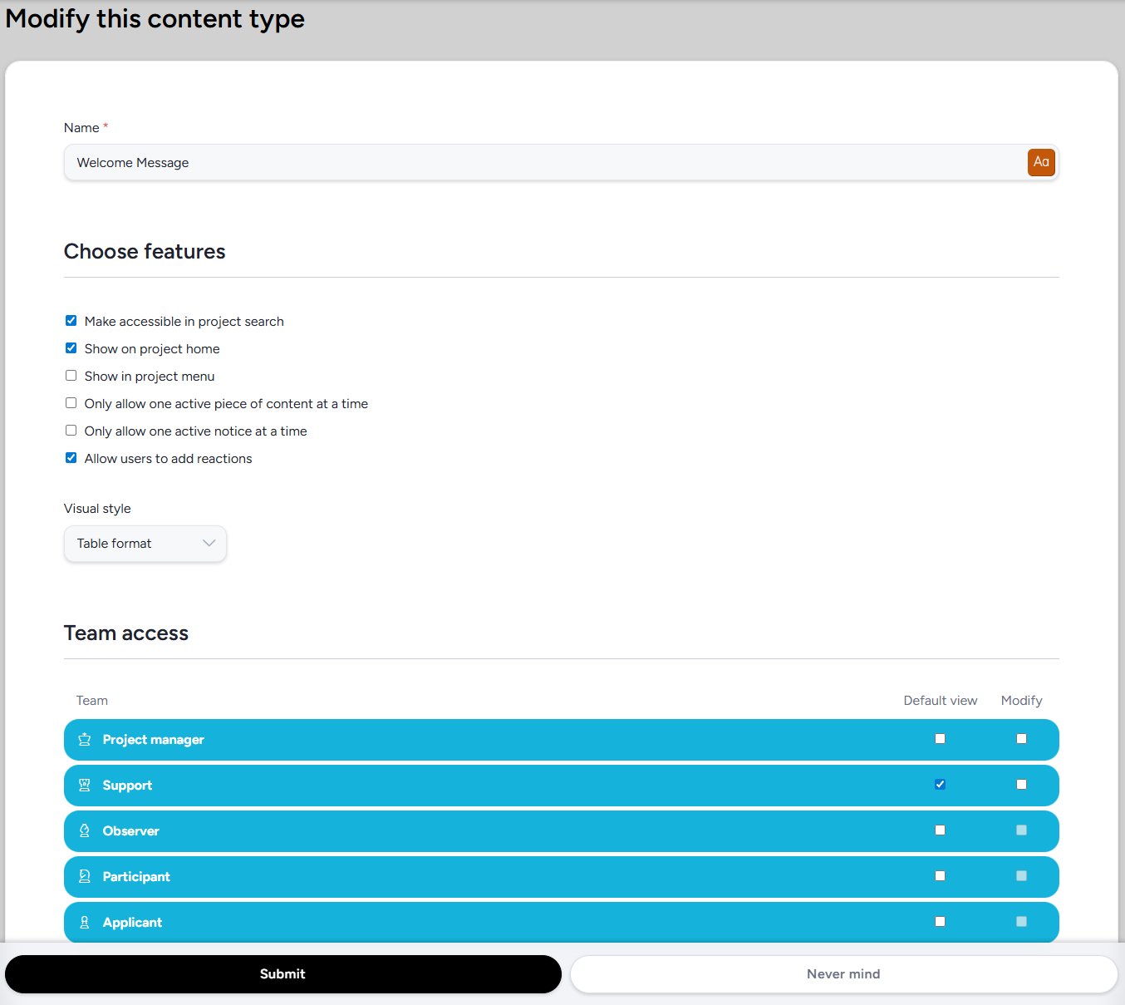Image resolution: width=1125 pixels, height=1005 pixels.
Task: Click the Applicant team pawn icon
Action: pos(84,923)
